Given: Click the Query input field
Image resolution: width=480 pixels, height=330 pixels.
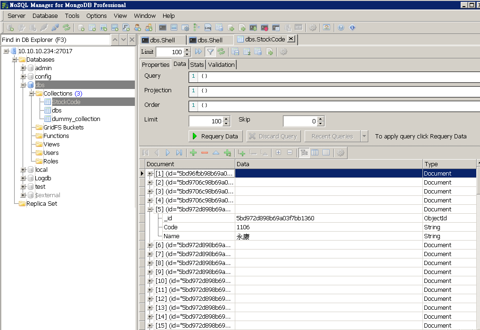Looking at the screenshot, I should tap(334, 77).
